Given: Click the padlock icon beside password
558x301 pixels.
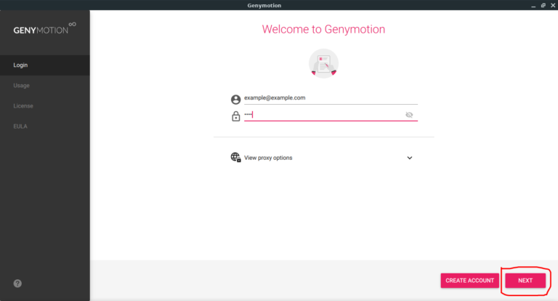Looking at the screenshot, I should coord(235,116).
